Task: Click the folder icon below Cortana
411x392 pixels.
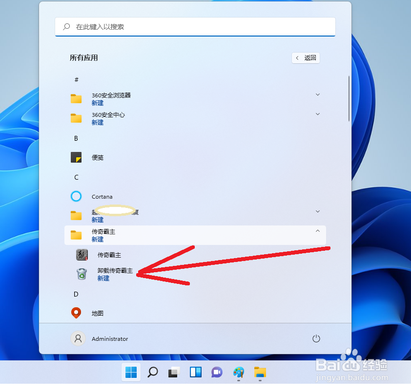Action: tap(76, 216)
